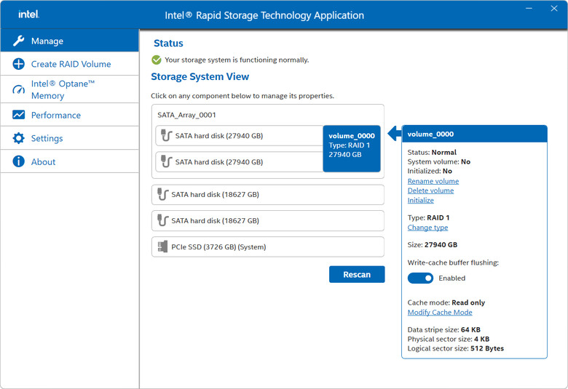568x389 pixels.
Task: Click the Initialize link
Action: tap(421, 200)
